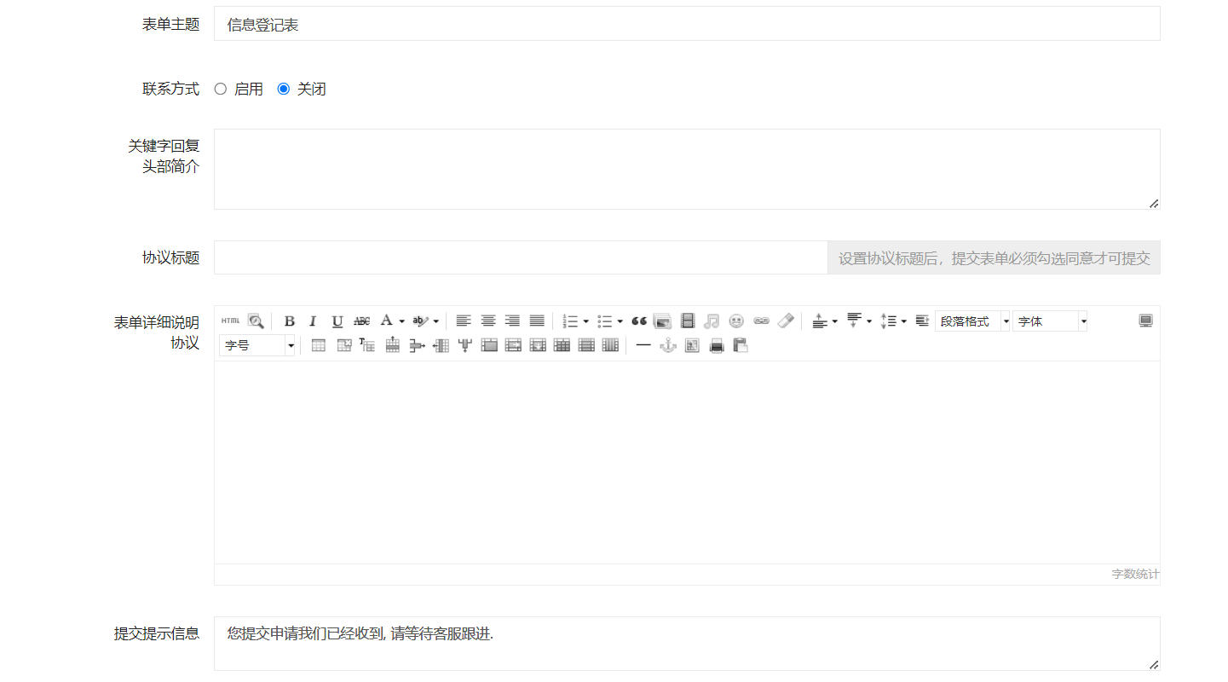This screenshot has height=682, width=1228.
Task: Insert an anchor
Action: (668, 345)
